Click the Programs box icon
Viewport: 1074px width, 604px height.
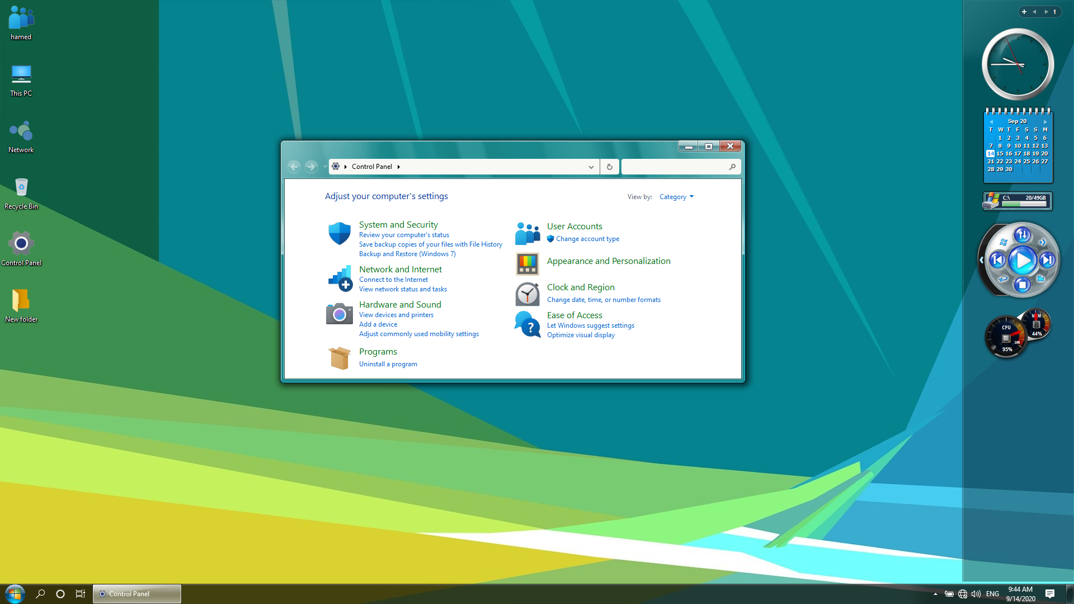[x=339, y=358]
